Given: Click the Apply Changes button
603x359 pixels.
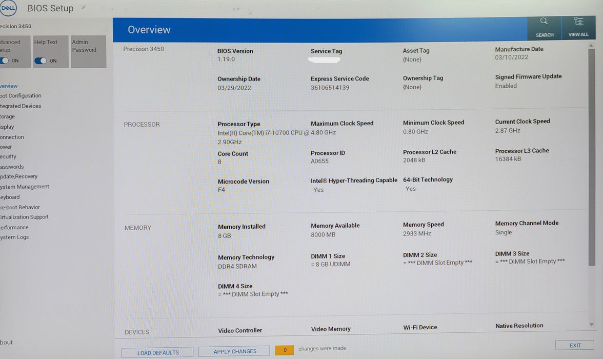Looking at the screenshot, I should point(235,351).
